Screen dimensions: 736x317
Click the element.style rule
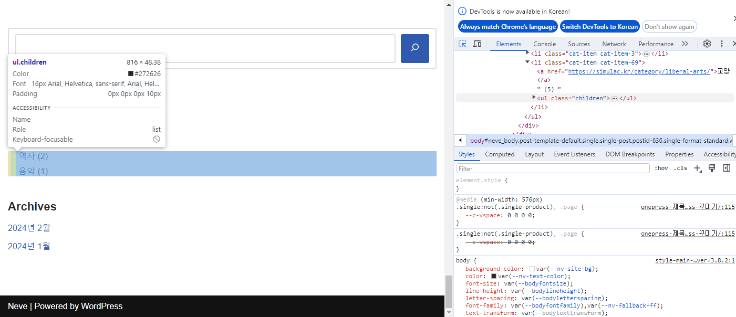pos(482,180)
